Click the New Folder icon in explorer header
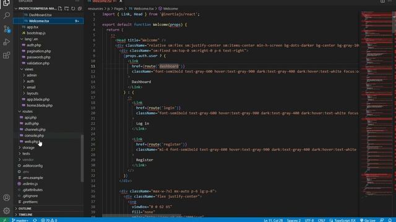Image resolution: width=396 pixels, height=222 pixels. click(66, 9)
